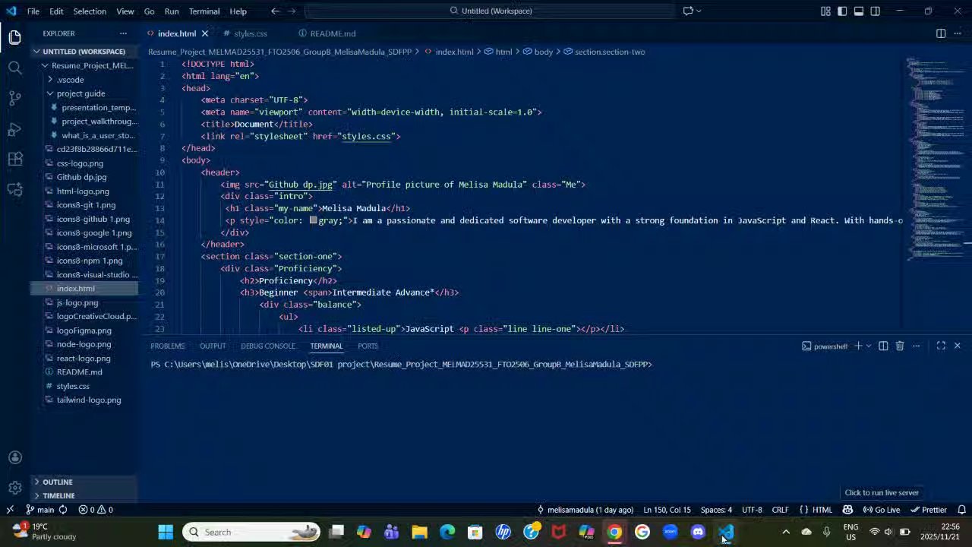
Task: Switch to the styles.css tab
Action: pyautogui.click(x=251, y=33)
